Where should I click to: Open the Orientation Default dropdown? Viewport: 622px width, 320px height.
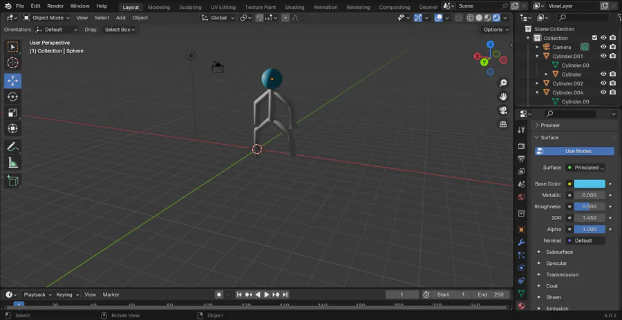click(x=57, y=30)
